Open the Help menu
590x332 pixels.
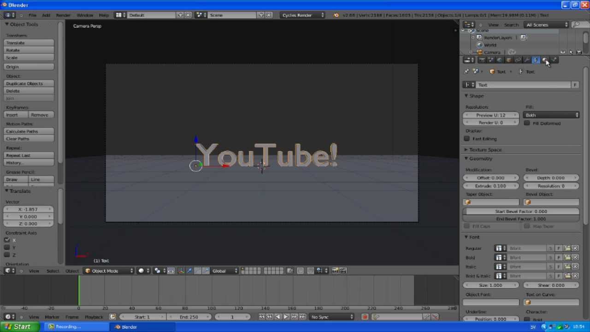click(x=104, y=15)
